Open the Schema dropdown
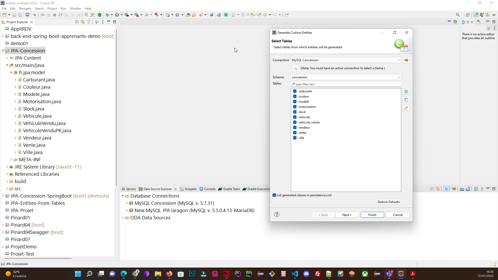Screen dimensions: 498x280 (399, 77)
